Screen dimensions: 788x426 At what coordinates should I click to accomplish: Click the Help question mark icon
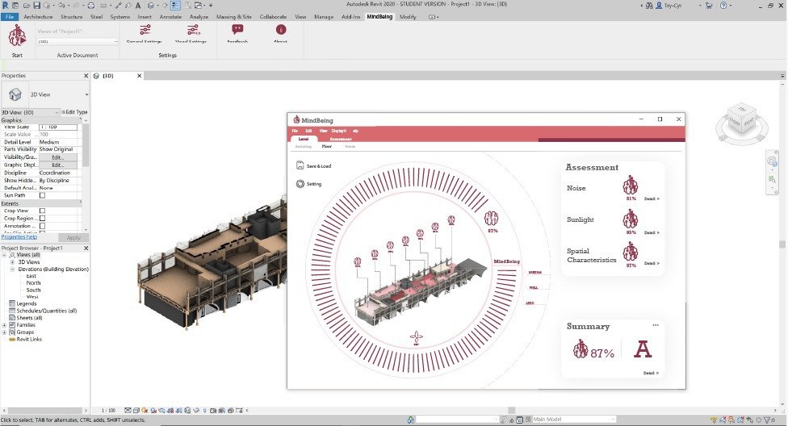point(723,6)
